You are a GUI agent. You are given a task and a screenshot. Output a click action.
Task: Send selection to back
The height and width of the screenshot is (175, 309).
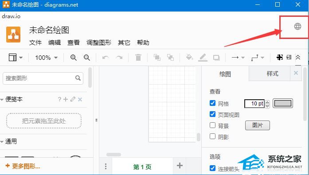pyautogui.click(x=171, y=58)
